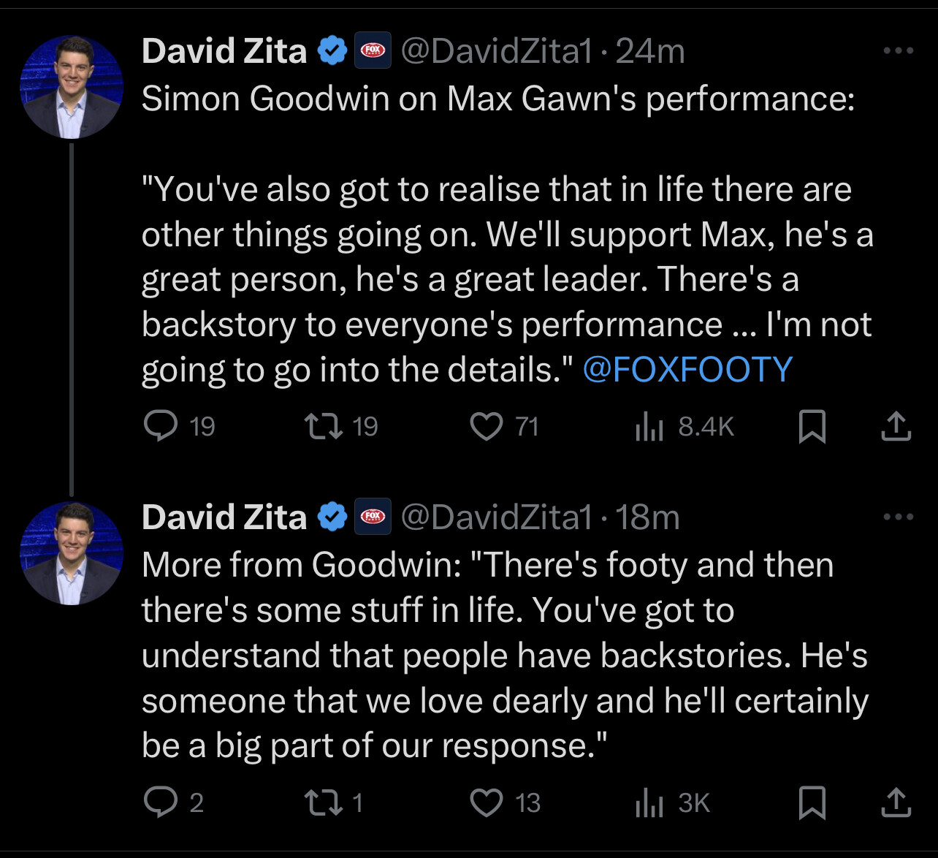Open the @FOXFOOTY mention link
The width and height of the screenshot is (938, 858).
pos(687,369)
